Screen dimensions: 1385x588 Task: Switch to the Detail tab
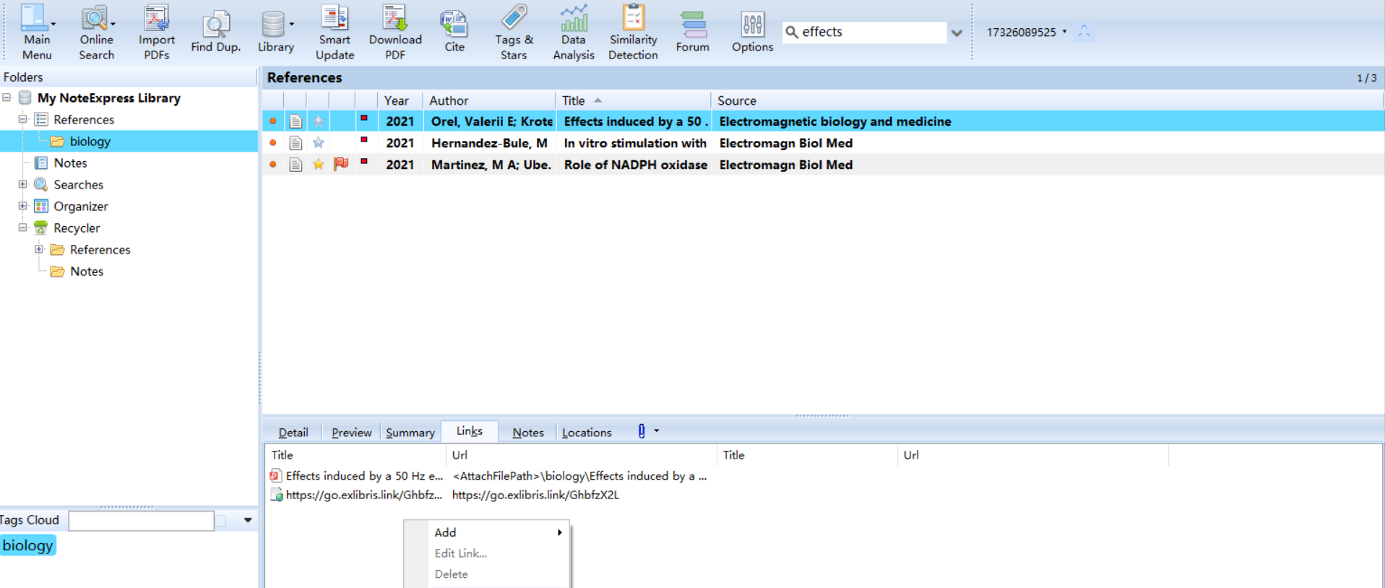pos(293,432)
